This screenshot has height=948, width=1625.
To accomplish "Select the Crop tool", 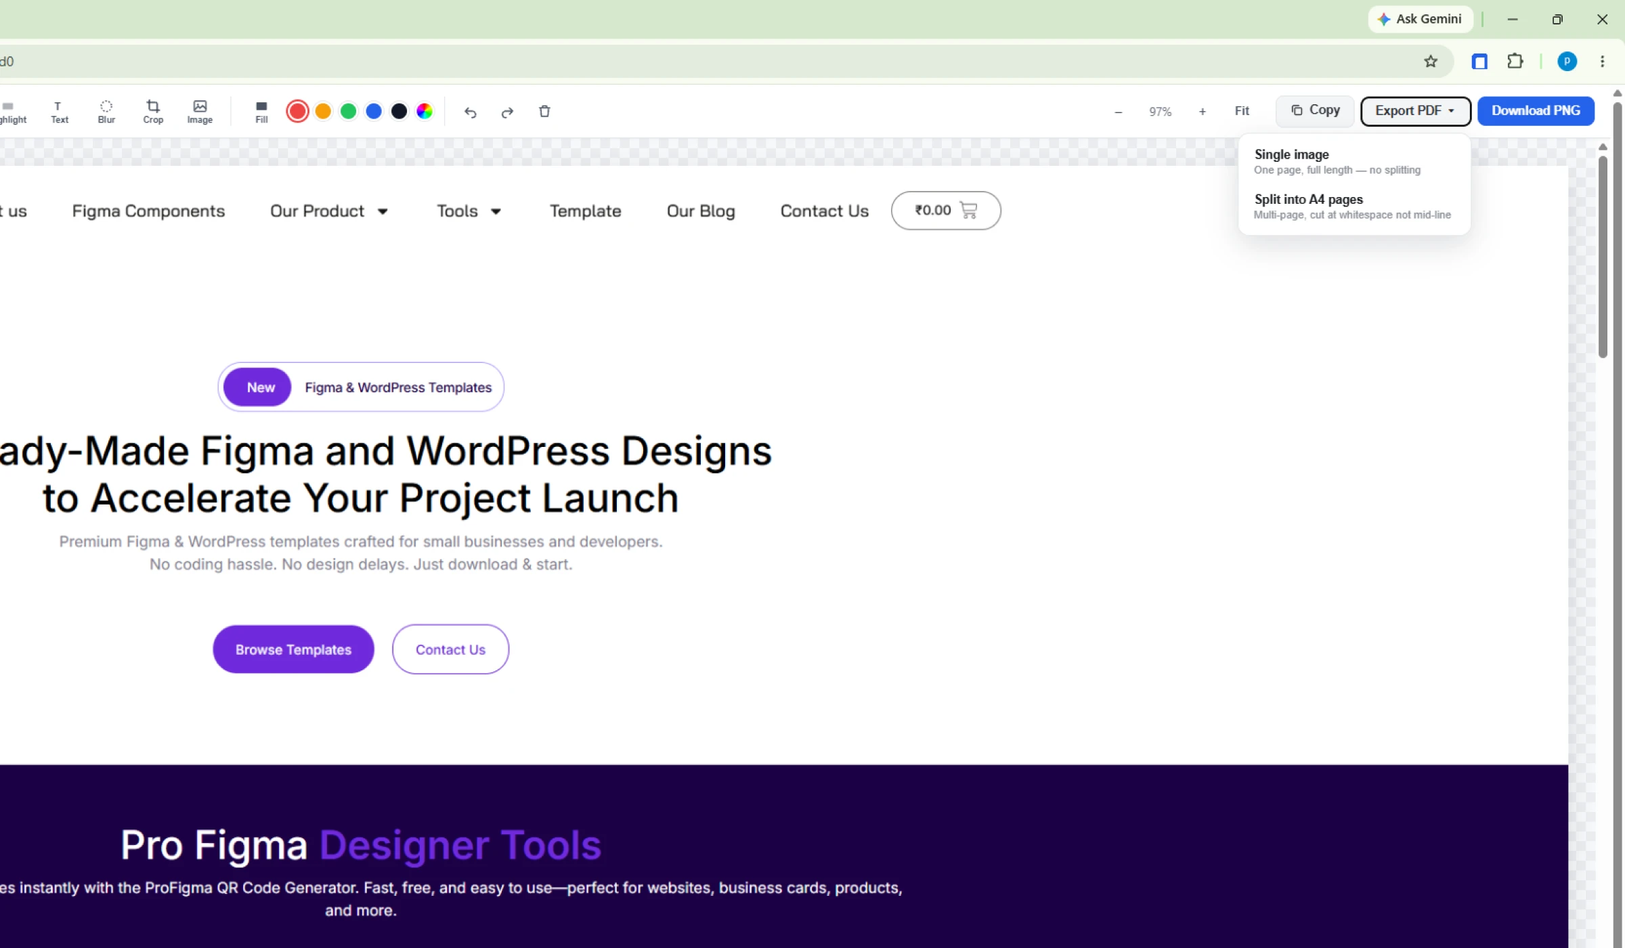I will point(153,112).
